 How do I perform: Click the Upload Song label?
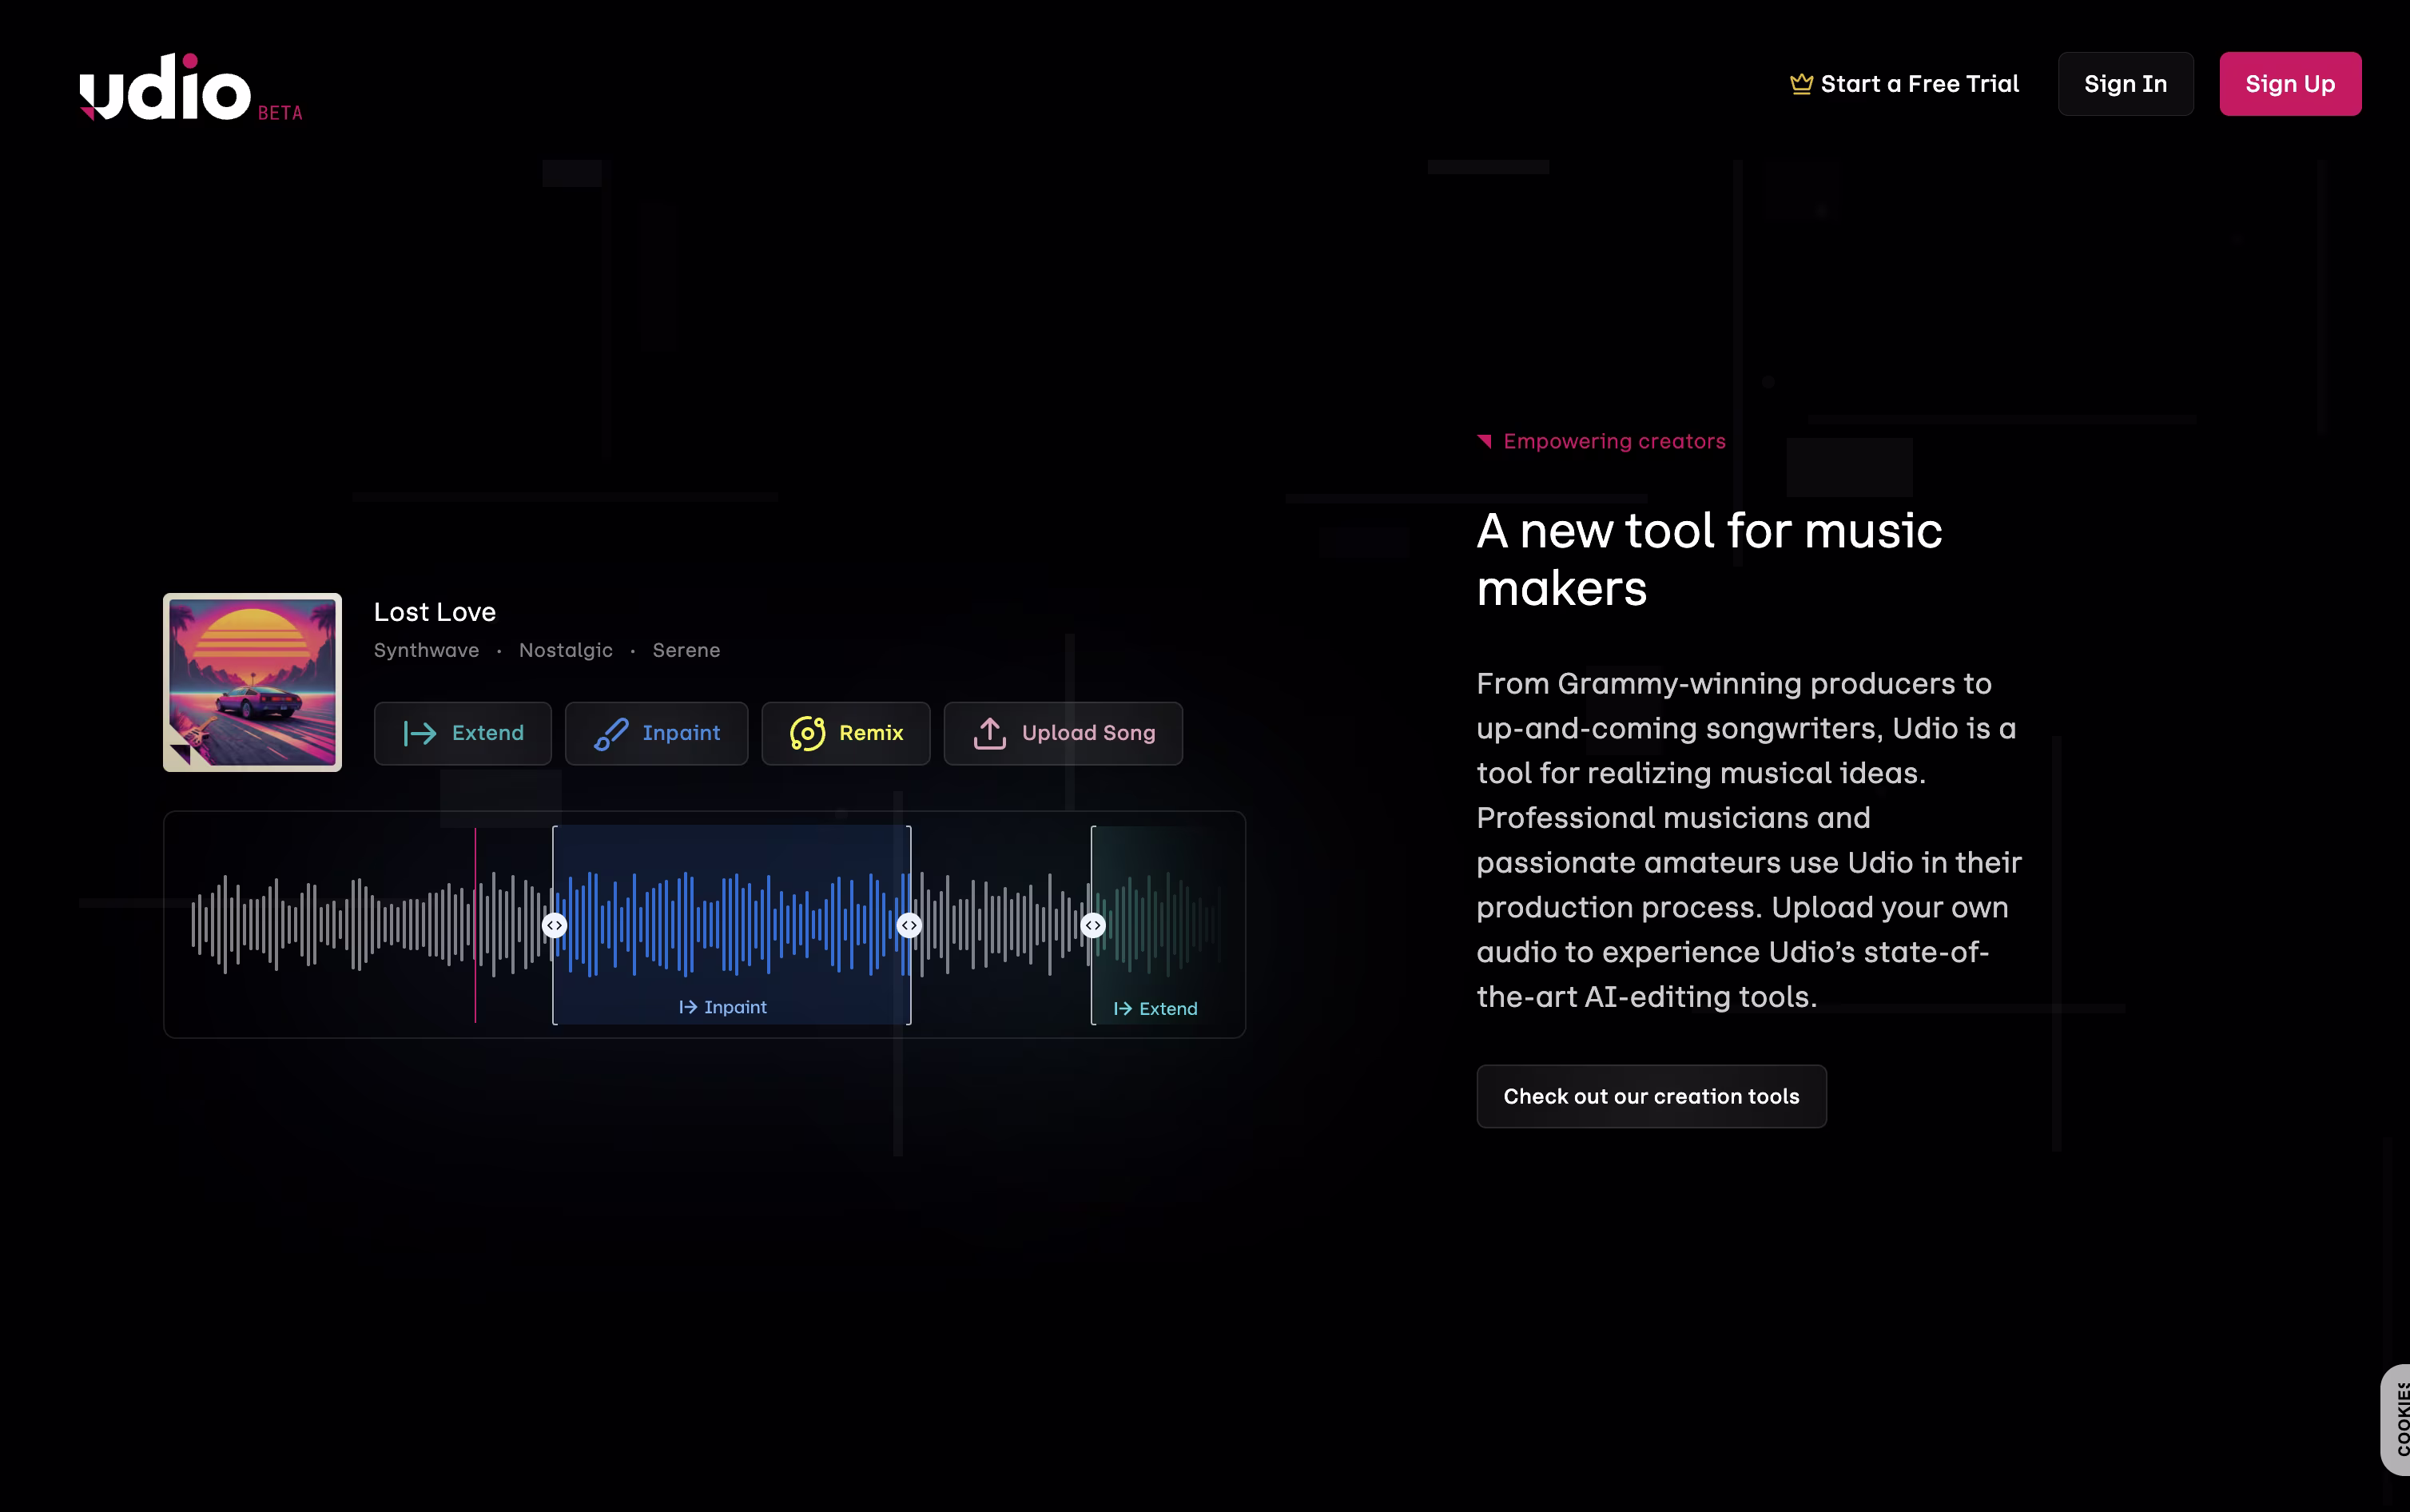pos(1088,733)
